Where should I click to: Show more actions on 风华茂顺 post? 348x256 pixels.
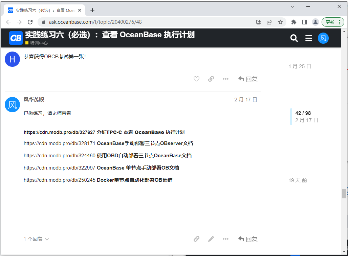point(225,239)
